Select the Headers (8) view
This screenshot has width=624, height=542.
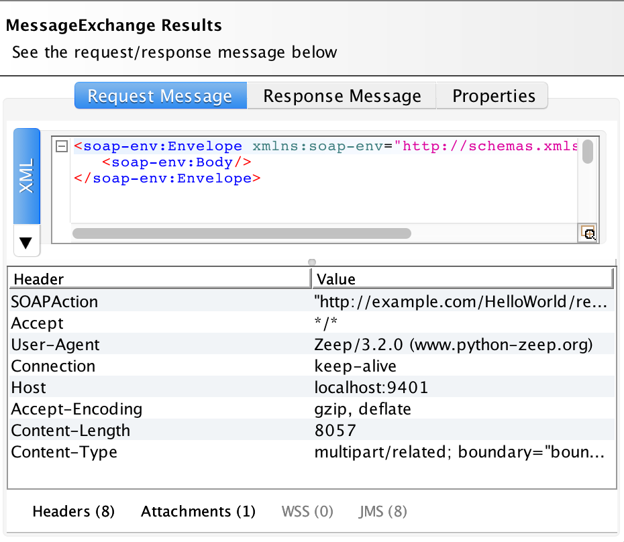pyautogui.click(x=73, y=511)
